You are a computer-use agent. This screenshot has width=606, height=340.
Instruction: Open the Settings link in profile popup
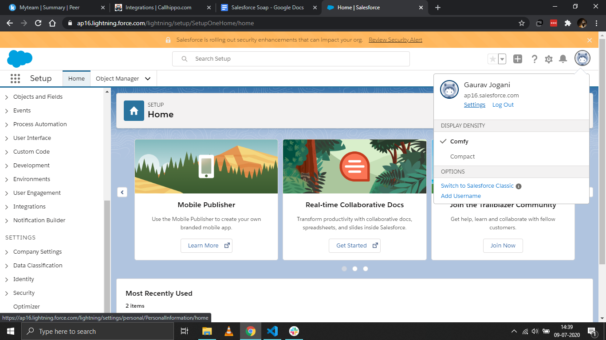[475, 105]
